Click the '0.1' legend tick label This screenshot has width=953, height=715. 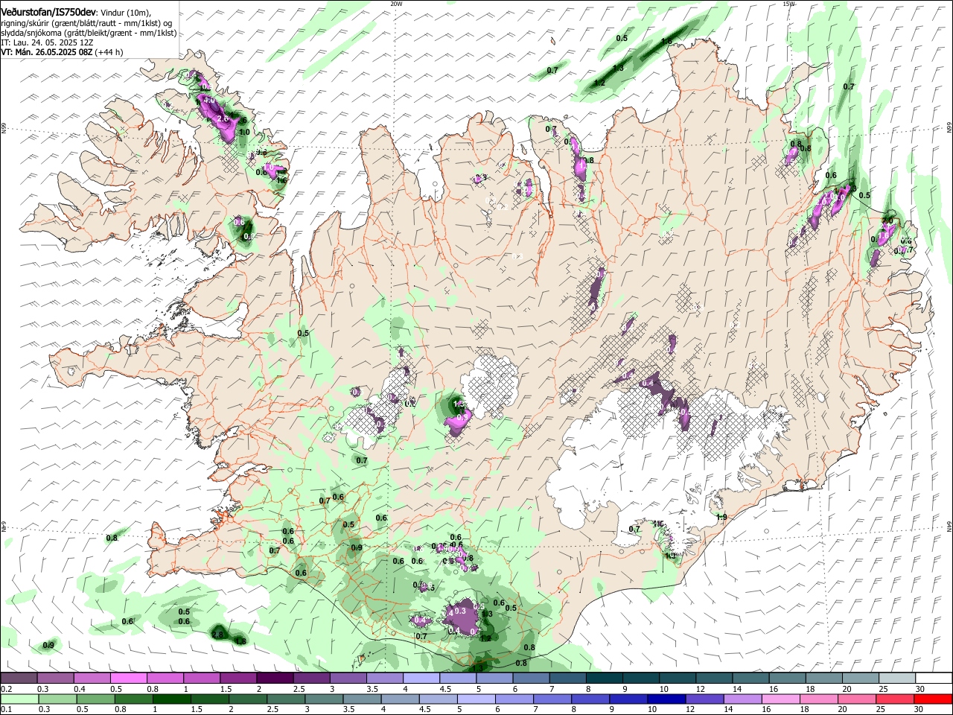point(7,710)
